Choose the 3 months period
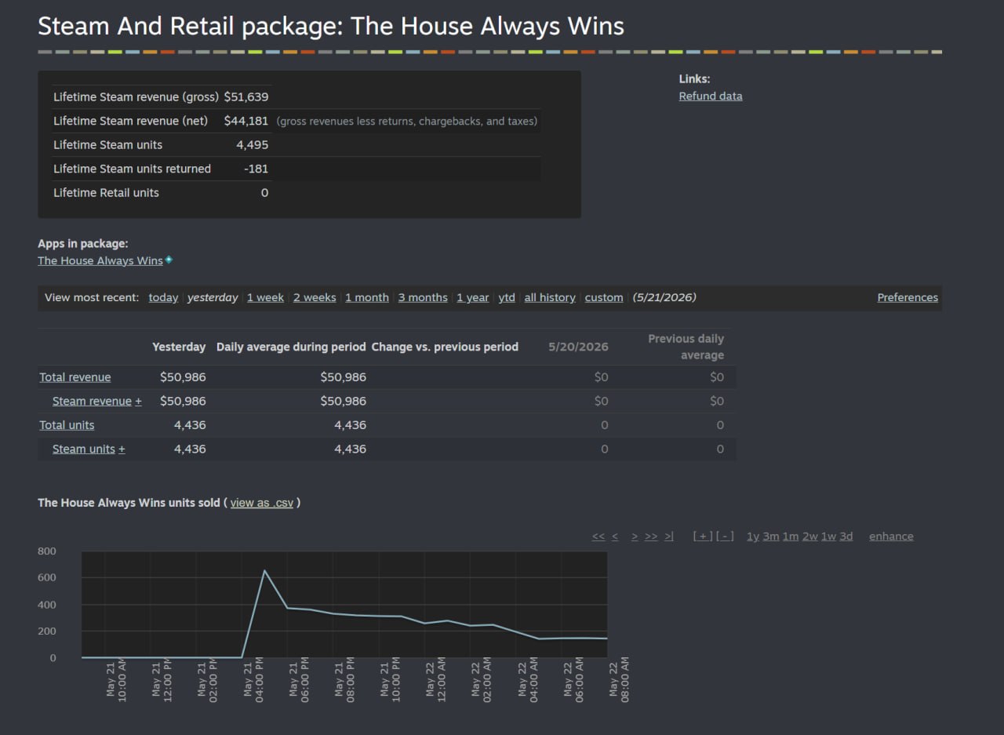The height and width of the screenshot is (735, 1004). (423, 297)
